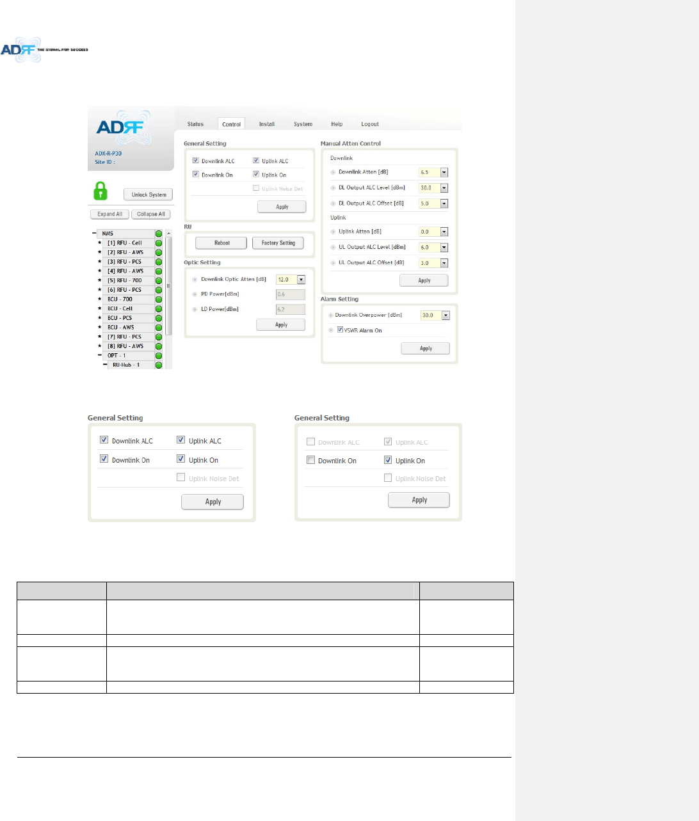This screenshot has height=821, width=699.
Task: Click the PD Power field showing 0.6
Action: click(x=291, y=294)
